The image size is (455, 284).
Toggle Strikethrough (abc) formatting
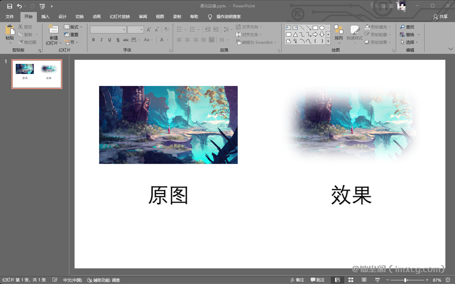(x=126, y=40)
